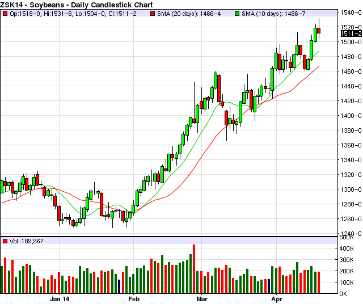The width and height of the screenshot is (363, 304).
Task: Click the Jan 14 date axis label
Action: pyautogui.click(x=60, y=299)
